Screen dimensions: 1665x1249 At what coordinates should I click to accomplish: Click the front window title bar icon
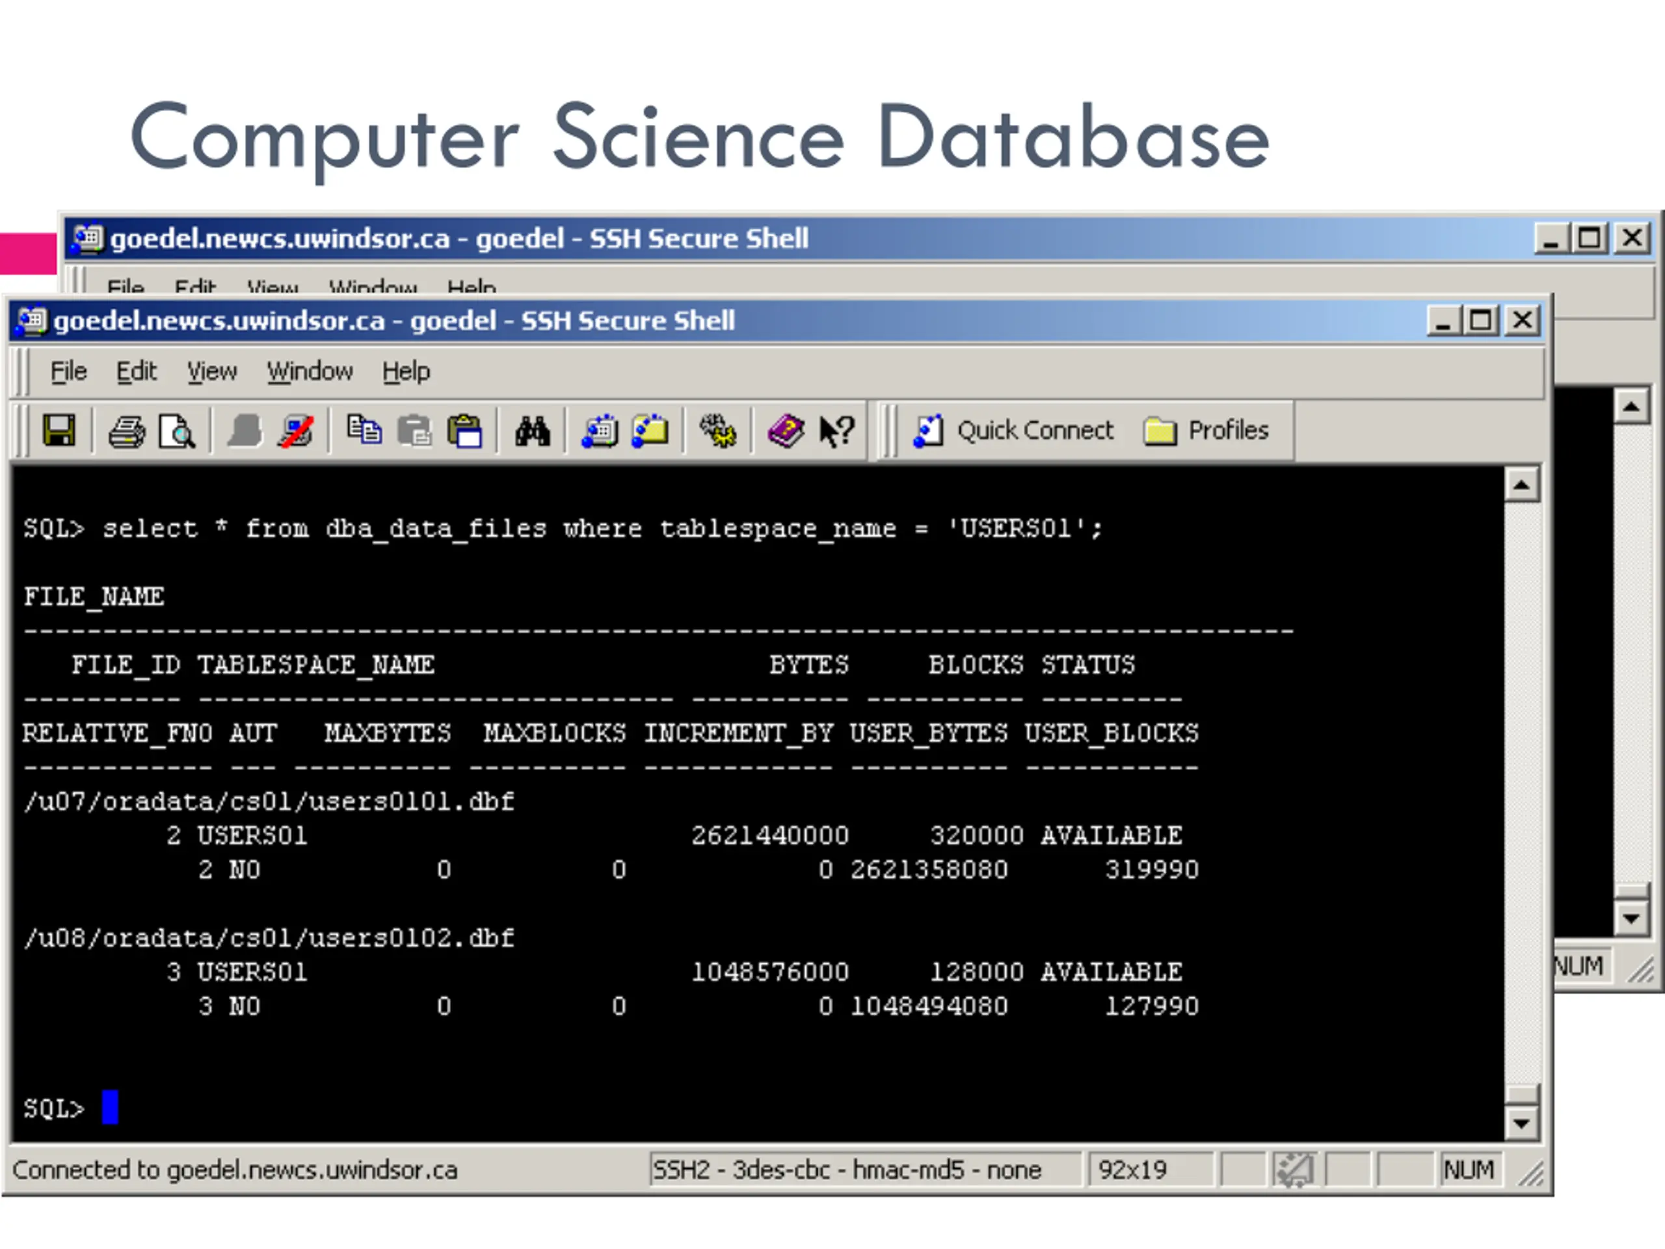point(31,321)
